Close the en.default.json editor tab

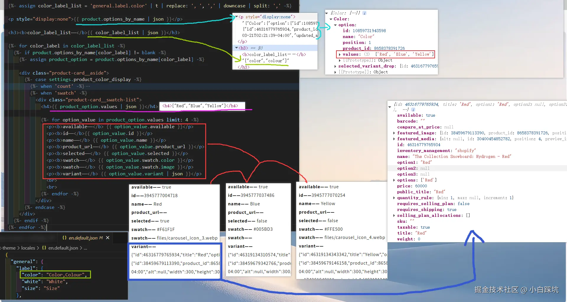pos(108,238)
